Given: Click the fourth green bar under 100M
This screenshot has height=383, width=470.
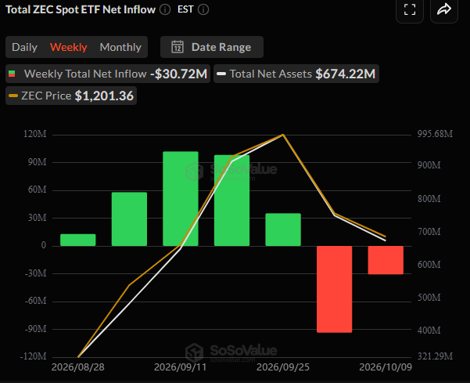Looking at the screenshot, I should pyautogui.click(x=231, y=201).
